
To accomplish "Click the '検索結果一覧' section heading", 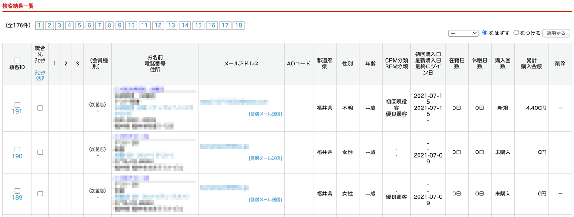I will click(18, 6).
